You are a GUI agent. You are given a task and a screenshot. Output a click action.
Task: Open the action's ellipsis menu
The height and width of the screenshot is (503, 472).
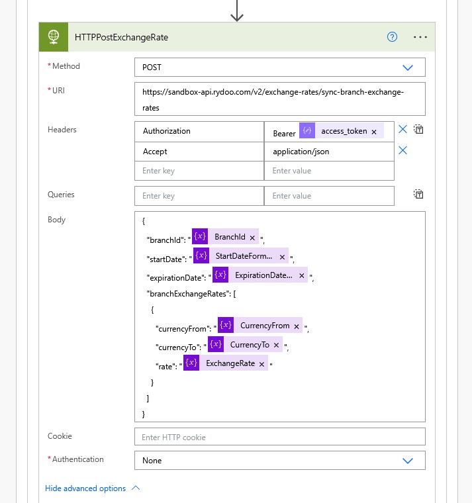[420, 37]
